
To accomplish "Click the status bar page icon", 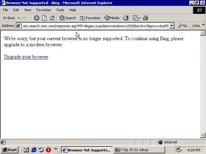I will point(3,142).
